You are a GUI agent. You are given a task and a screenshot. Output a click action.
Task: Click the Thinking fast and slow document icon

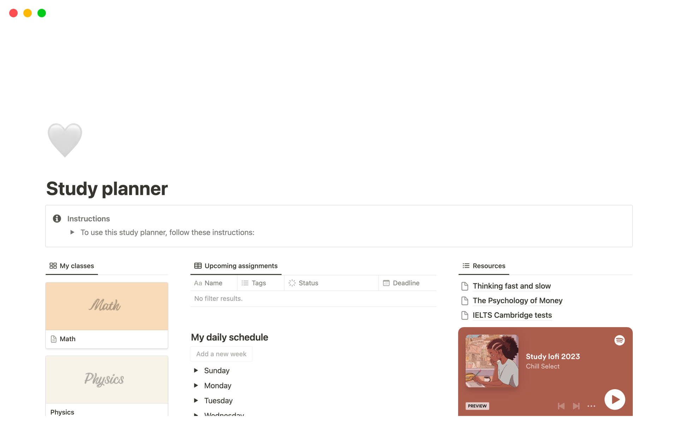coord(465,286)
